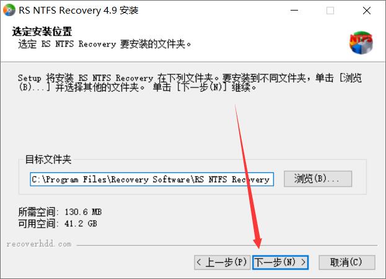Close the RS NTFS Recovery installer
Viewport: 386px width, 279px height.
[367, 11]
